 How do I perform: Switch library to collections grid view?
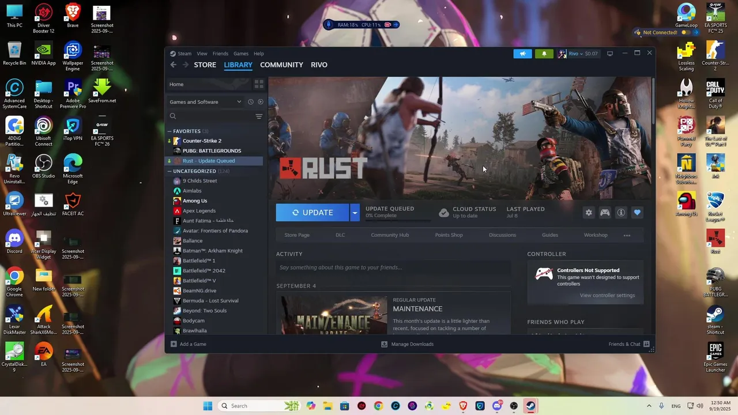click(259, 84)
